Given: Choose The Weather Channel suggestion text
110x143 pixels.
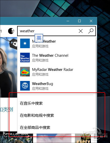Looking at the screenshot, I should pyautogui.click(x=50, y=55).
